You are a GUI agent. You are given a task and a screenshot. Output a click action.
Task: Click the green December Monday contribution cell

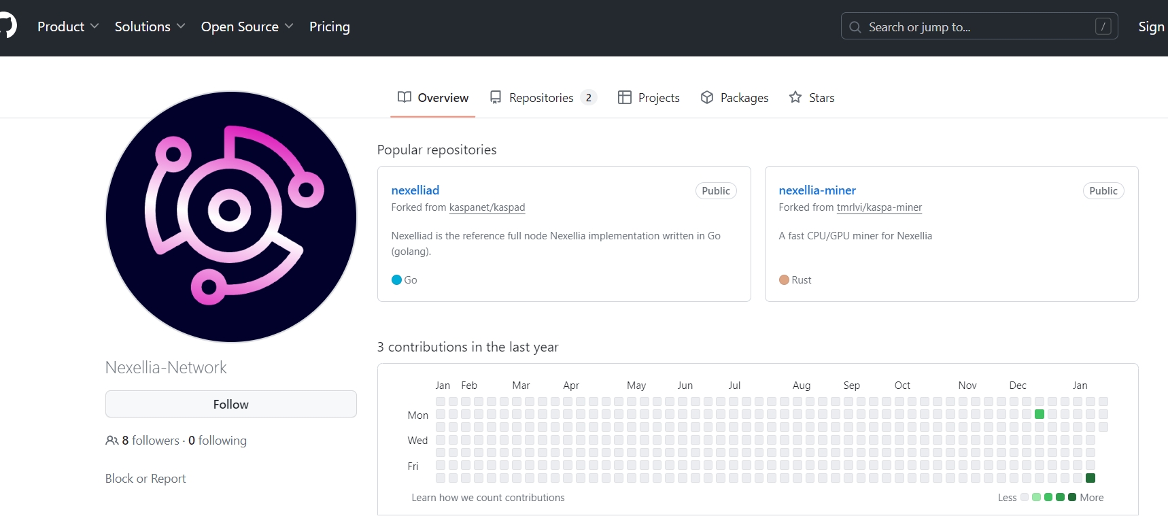point(1040,414)
